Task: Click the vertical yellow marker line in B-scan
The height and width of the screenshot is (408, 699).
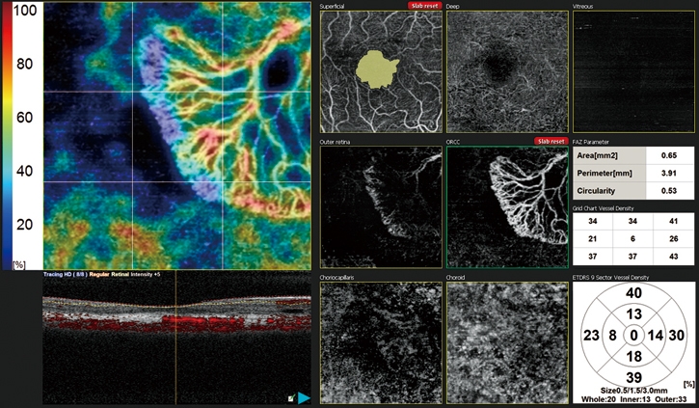Action: pos(177,338)
